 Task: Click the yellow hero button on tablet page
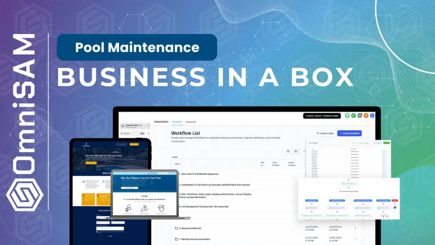pyautogui.click(x=91, y=163)
